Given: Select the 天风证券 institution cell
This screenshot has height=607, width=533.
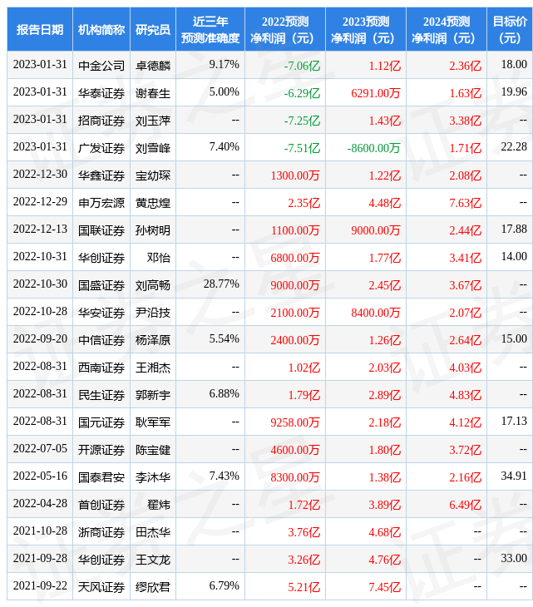Looking at the screenshot, I should 101,587.
